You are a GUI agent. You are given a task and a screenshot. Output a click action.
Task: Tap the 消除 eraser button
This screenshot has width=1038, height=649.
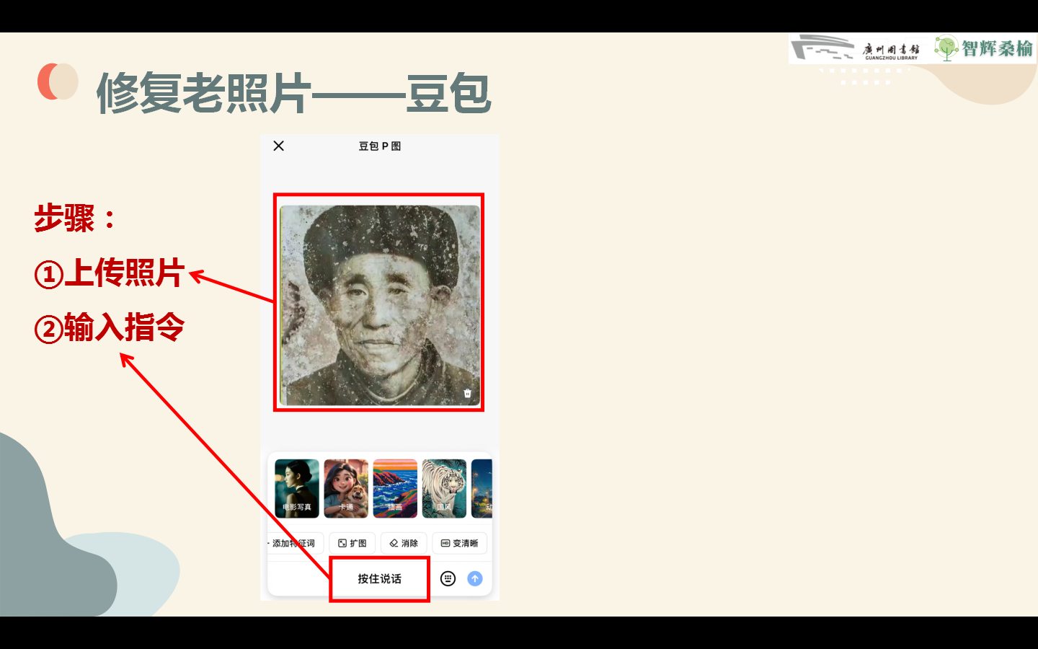coord(404,543)
